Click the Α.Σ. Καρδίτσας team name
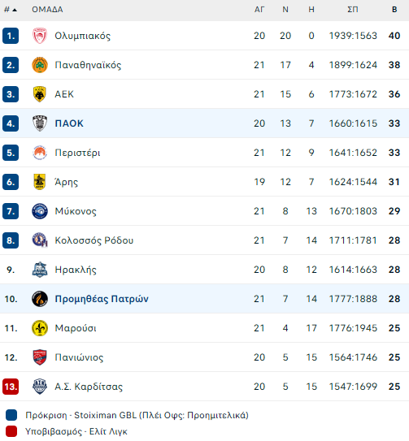Screen dimensions: 409x441 (x=89, y=387)
